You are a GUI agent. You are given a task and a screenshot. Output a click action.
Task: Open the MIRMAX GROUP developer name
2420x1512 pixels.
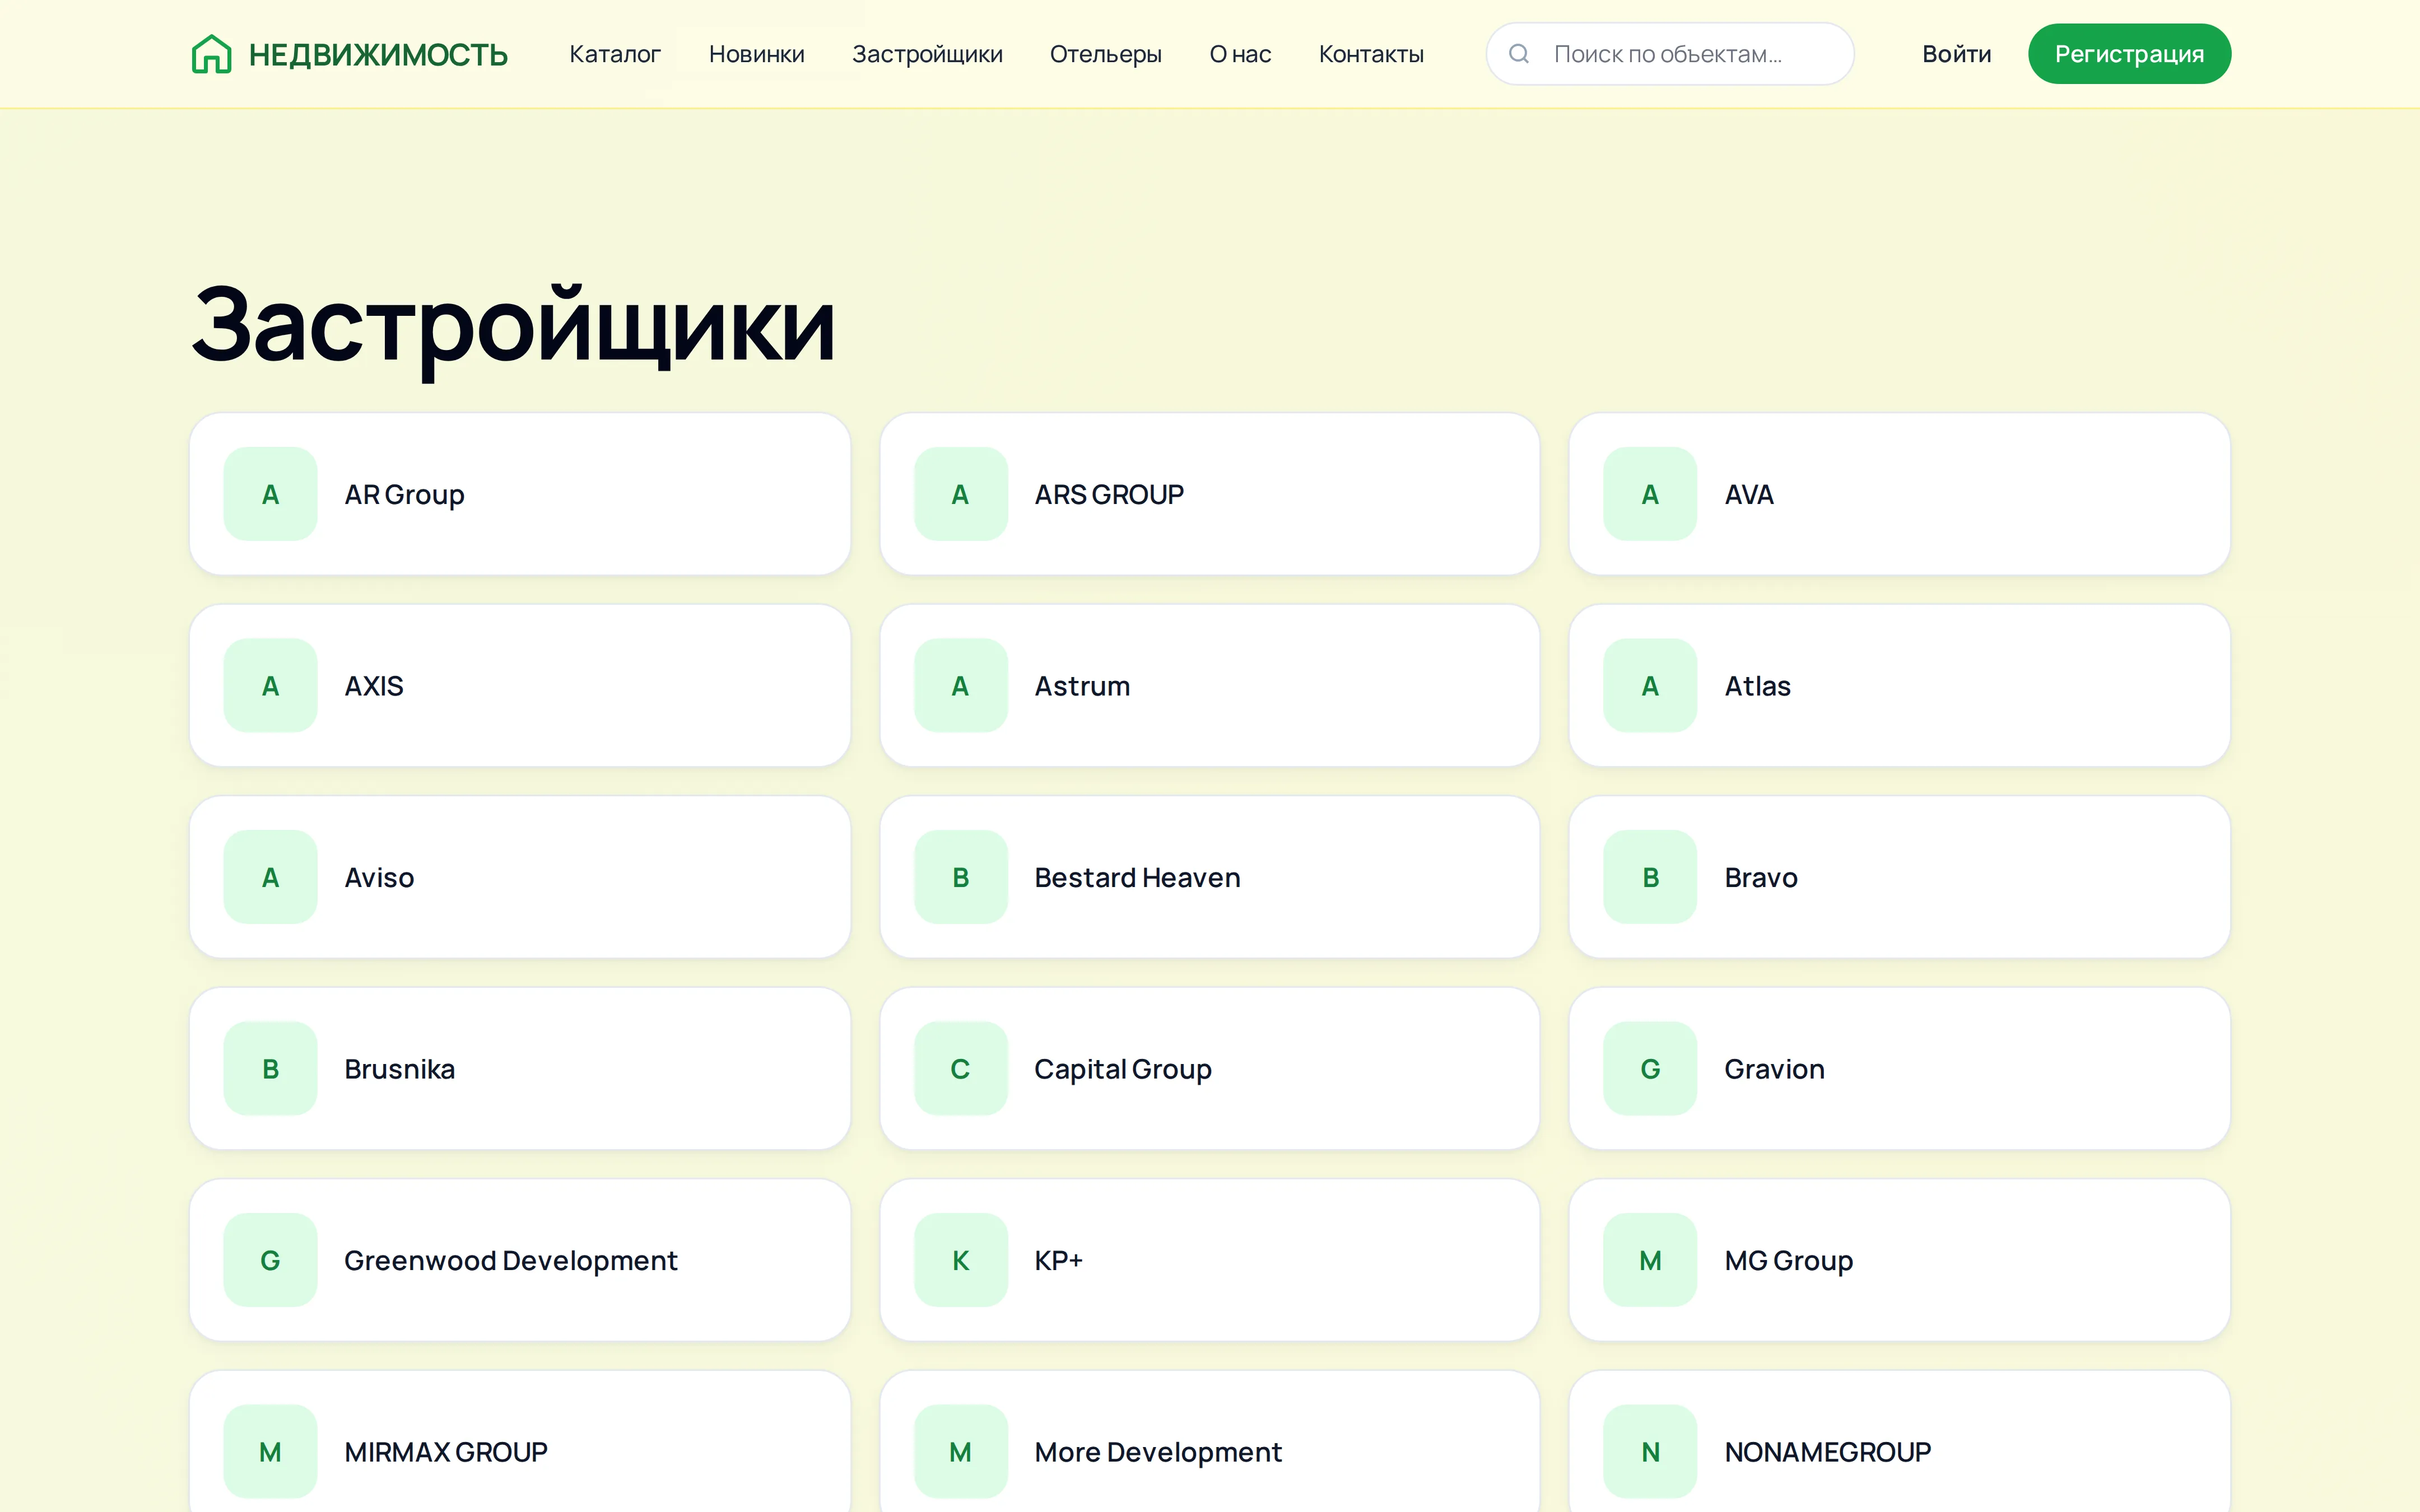pos(446,1452)
